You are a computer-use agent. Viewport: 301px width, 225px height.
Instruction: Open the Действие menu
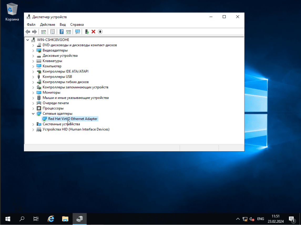[47, 24]
